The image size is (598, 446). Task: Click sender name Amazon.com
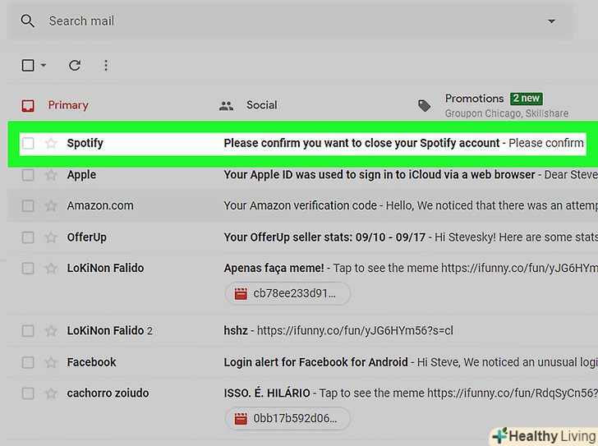coord(100,206)
